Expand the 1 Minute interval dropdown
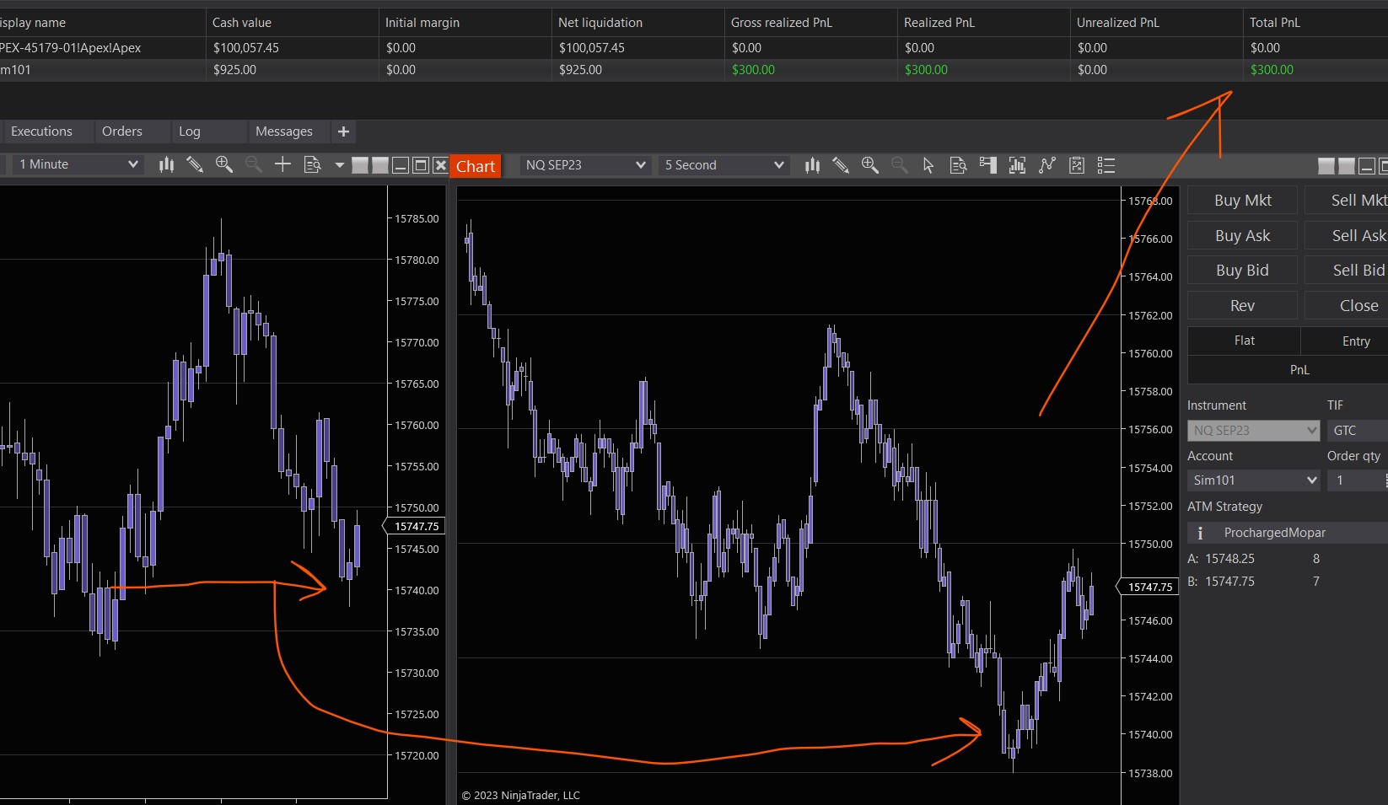Viewport: 1388px width, 805px height. [78, 164]
